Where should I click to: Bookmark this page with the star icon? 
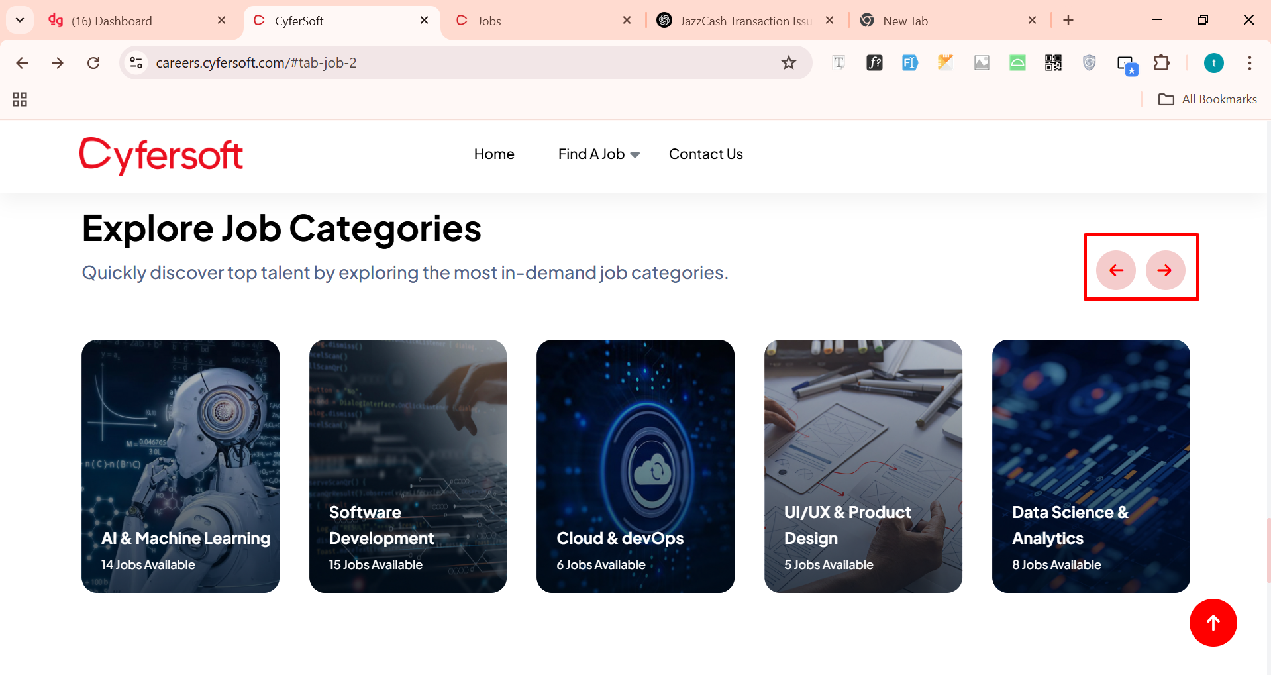(x=788, y=63)
